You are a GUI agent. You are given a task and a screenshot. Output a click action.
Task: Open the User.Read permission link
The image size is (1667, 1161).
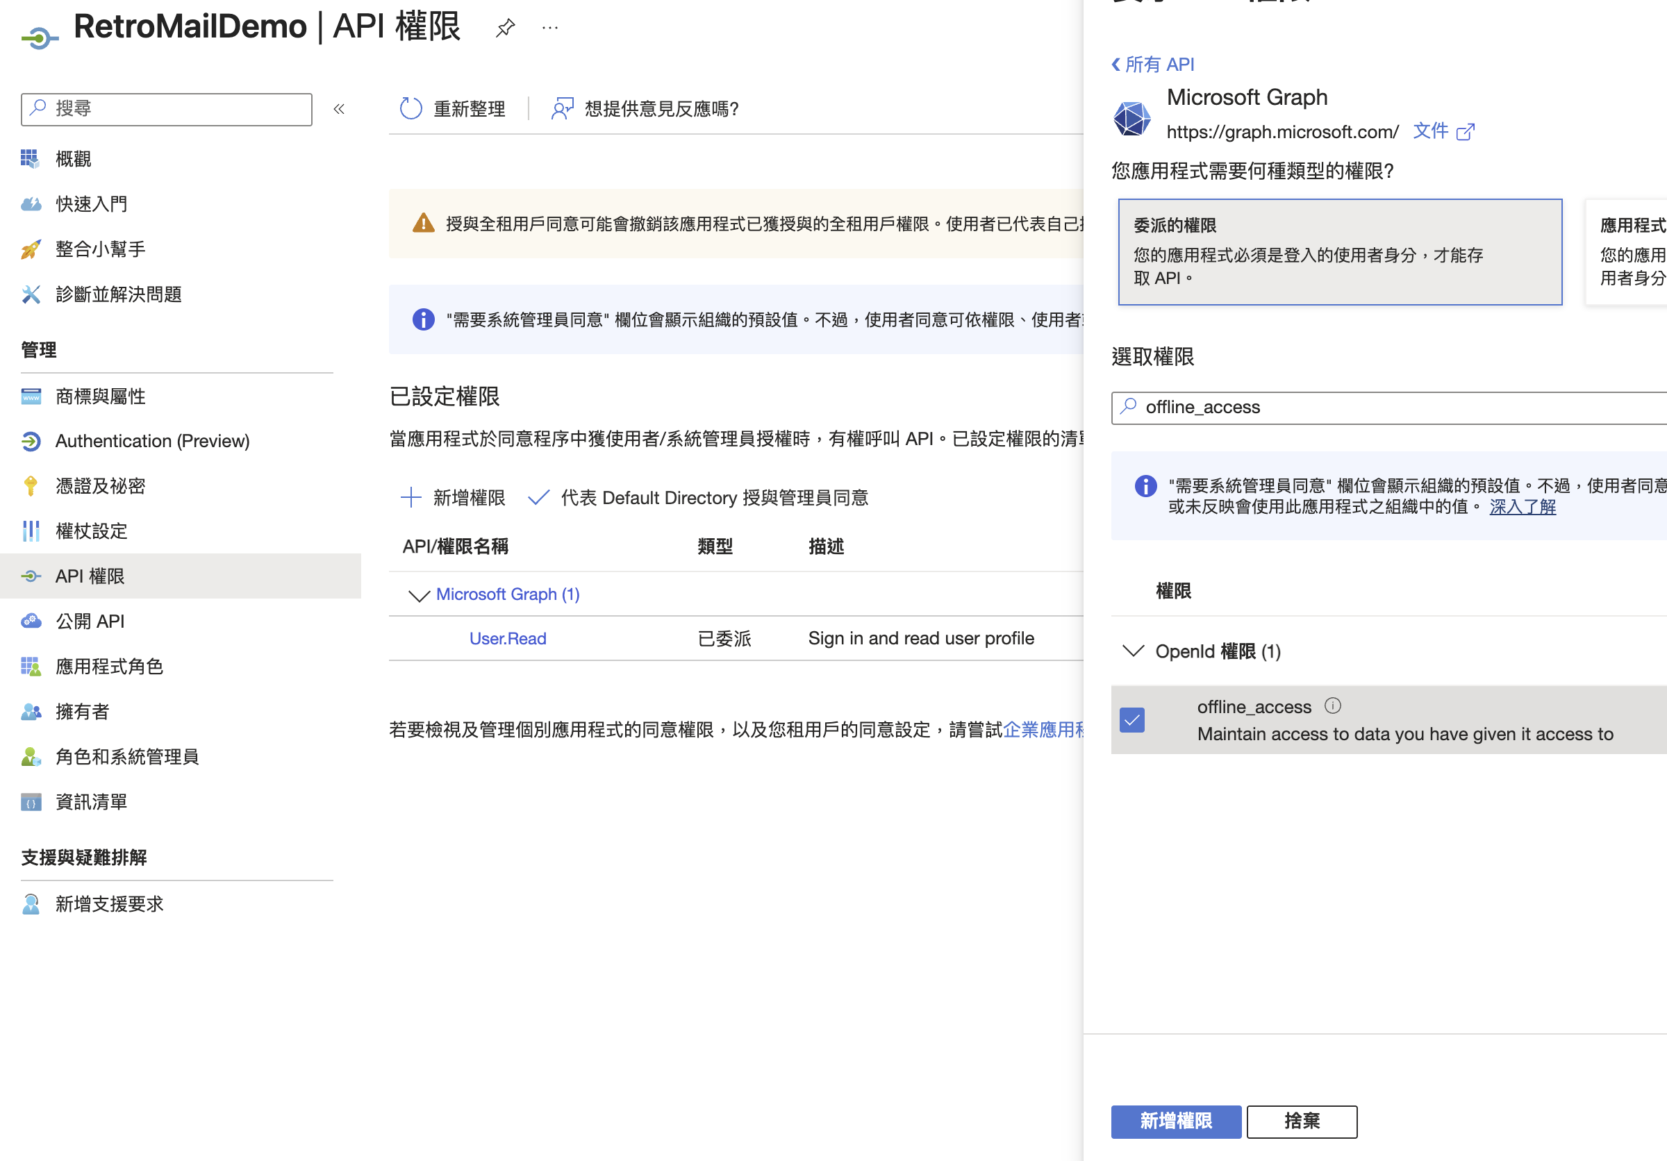click(508, 639)
